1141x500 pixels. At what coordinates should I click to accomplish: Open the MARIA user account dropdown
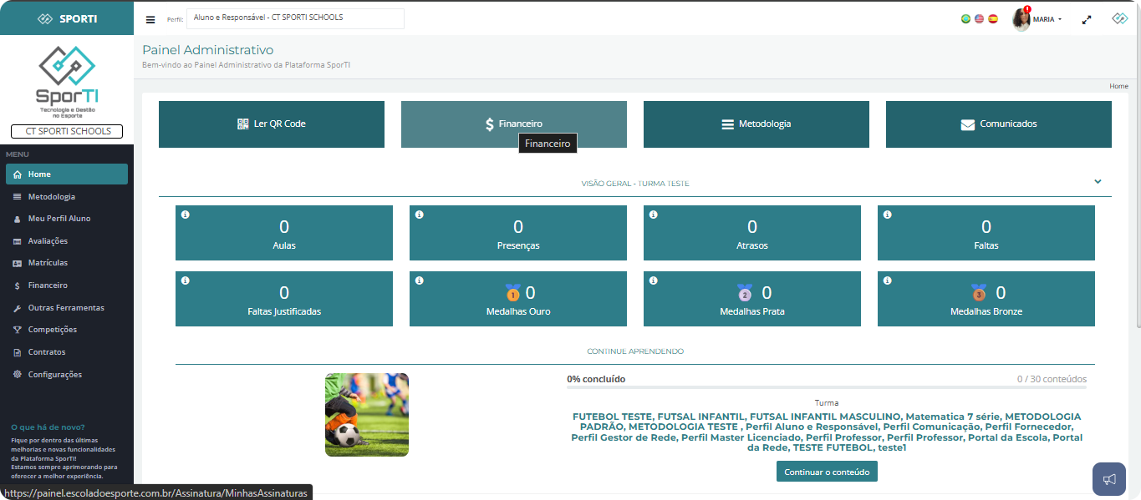coord(1038,19)
